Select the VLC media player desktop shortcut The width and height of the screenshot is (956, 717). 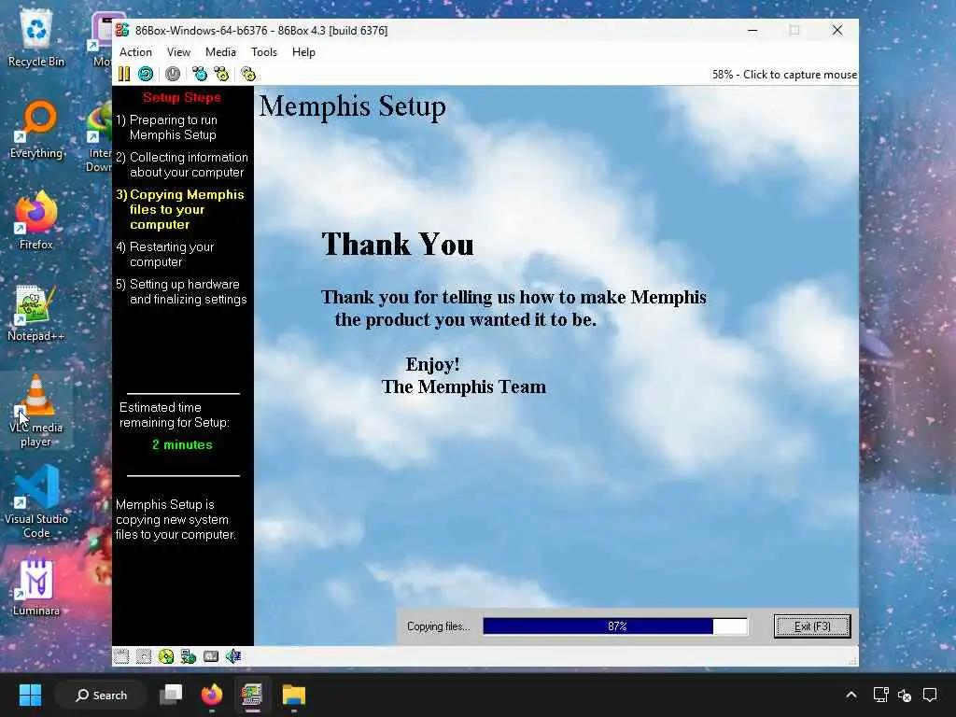(36, 411)
